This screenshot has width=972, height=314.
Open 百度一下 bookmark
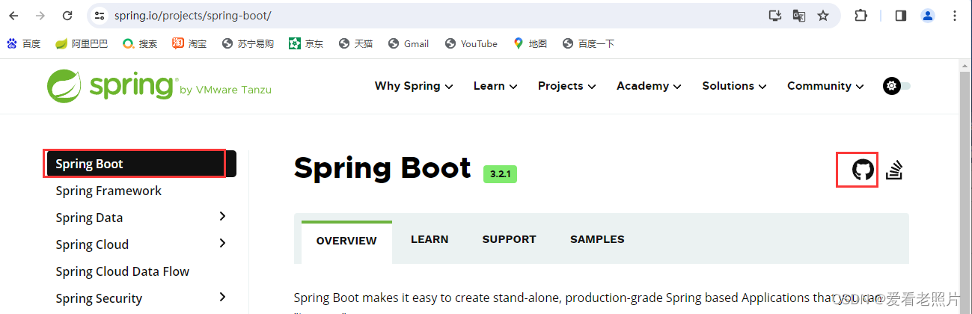[x=588, y=44]
